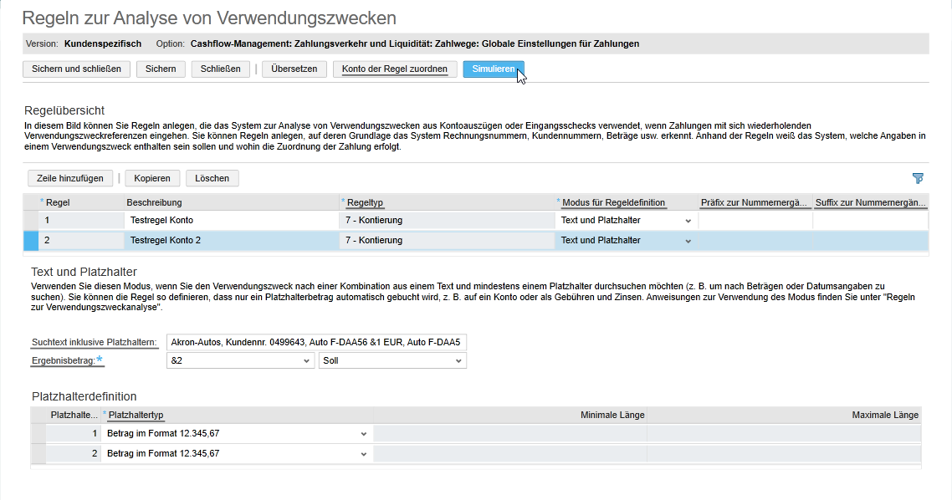This screenshot has height=500, width=952.
Task: Click the 'Testregel Konto 2' description cell
Action: (232, 240)
